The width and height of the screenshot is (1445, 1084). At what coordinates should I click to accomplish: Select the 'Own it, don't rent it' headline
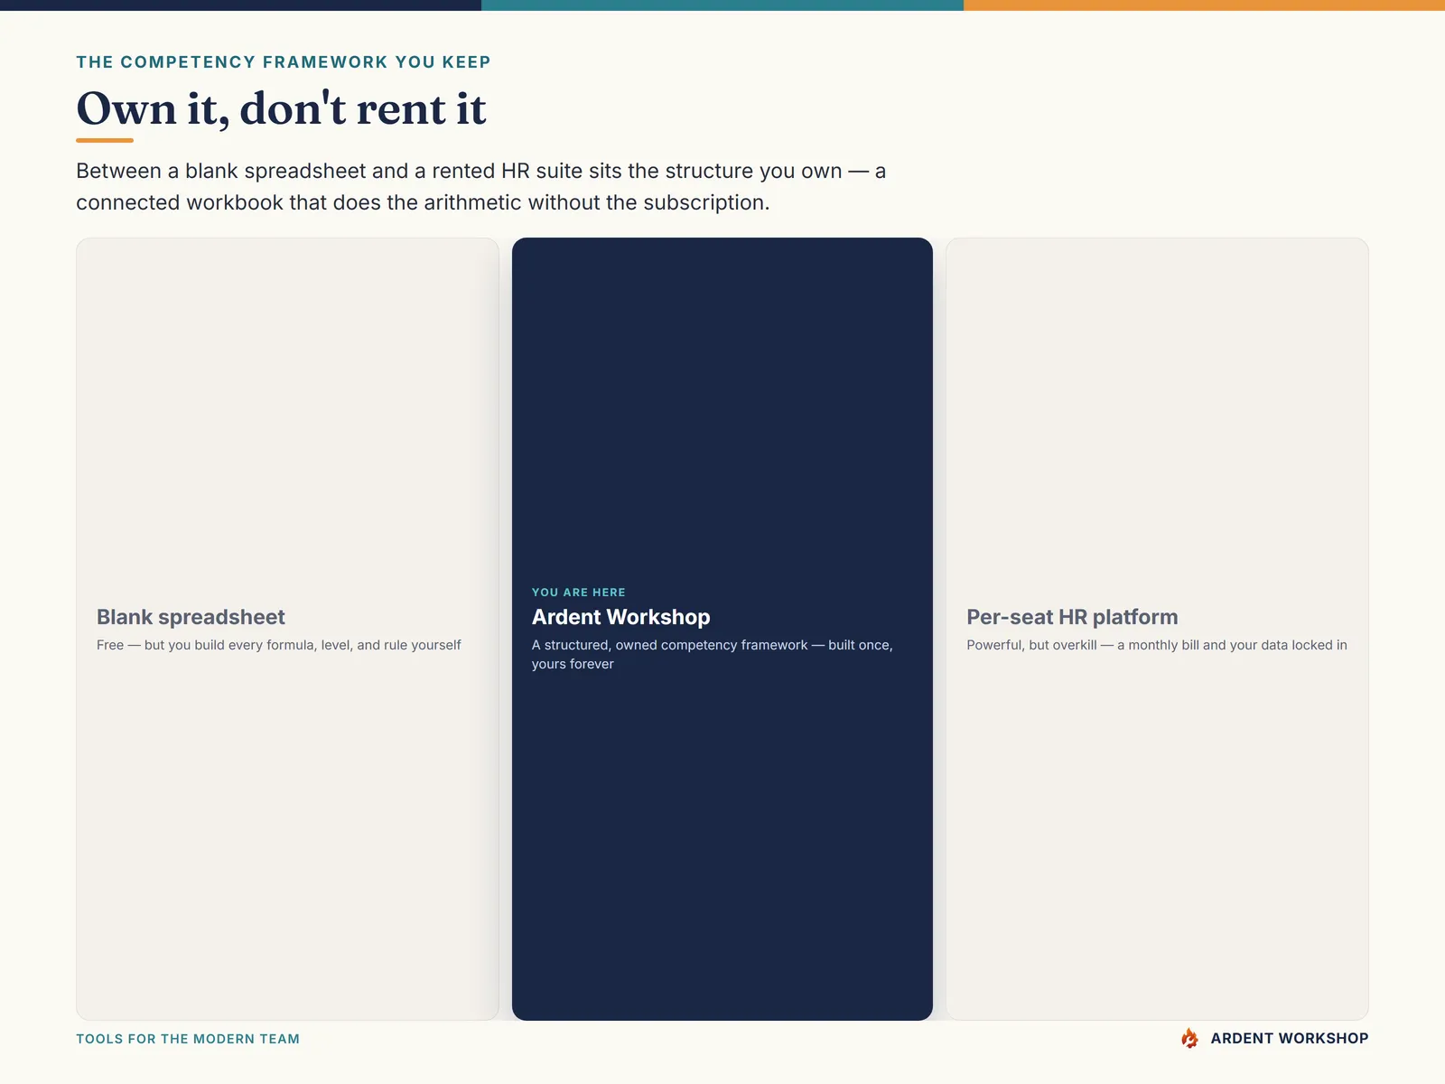click(x=281, y=109)
